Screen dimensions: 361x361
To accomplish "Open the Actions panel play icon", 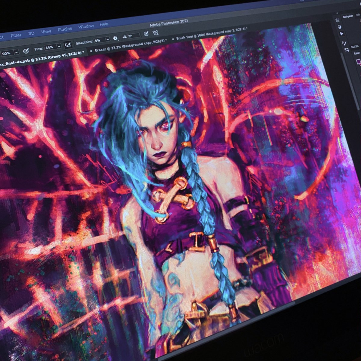I will coord(341,34).
